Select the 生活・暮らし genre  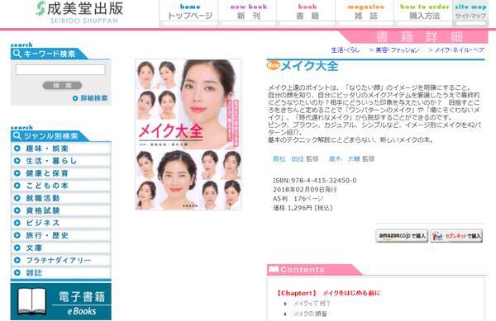tap(60, 161)
